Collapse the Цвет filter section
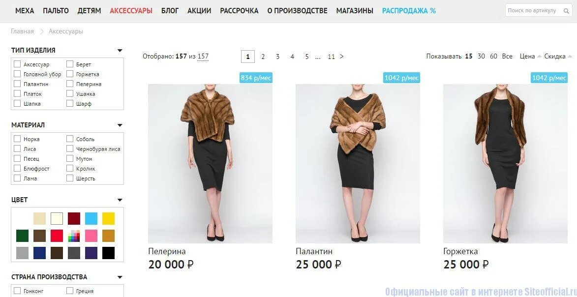 pyautogui.click(x=120, y=200)
